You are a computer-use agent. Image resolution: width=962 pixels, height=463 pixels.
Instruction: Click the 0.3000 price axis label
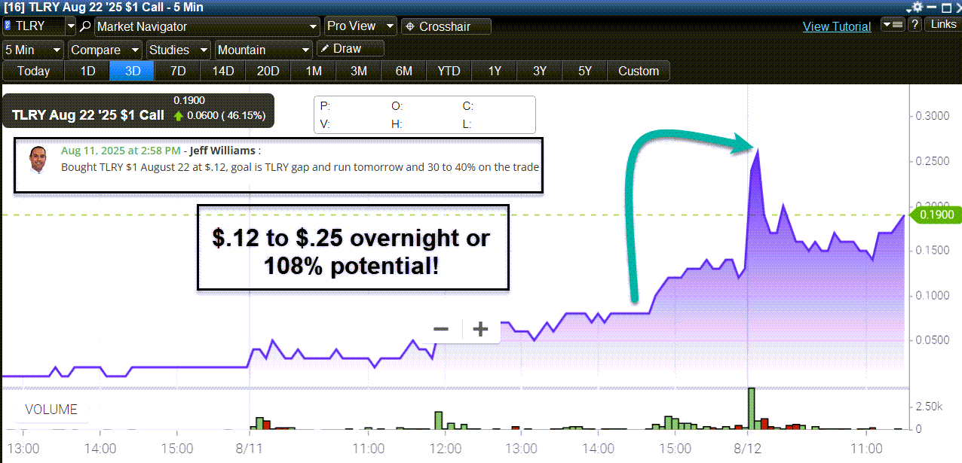coord(932,116)
